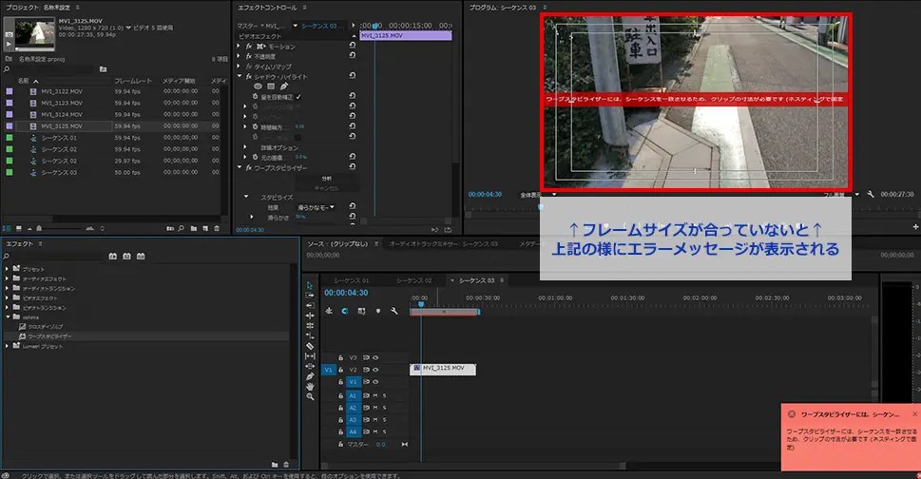Image resolution: width=921 pixels, height=479 pixels.
Task: Expand the Opacity effect properties
Action: 240,56
